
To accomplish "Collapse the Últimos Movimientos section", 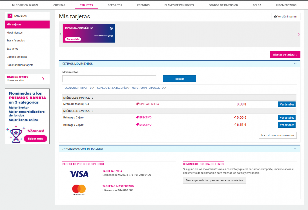I will 295,64.
